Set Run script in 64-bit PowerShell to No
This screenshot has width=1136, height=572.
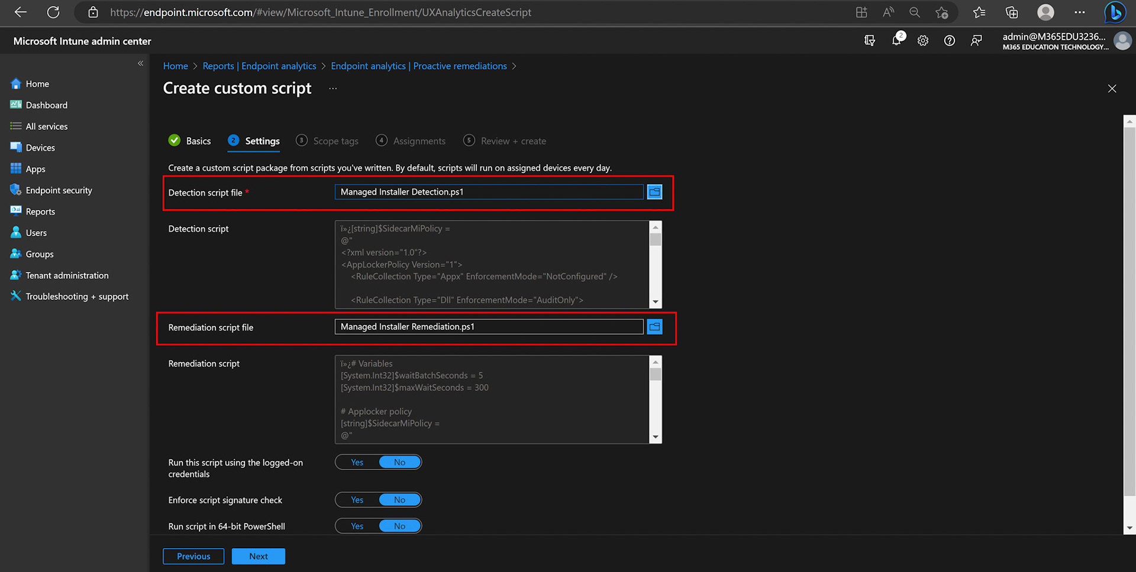click(x=400, y=526)
